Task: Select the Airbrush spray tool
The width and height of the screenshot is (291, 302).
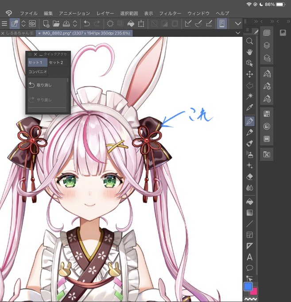Action: tap(249, 155)
